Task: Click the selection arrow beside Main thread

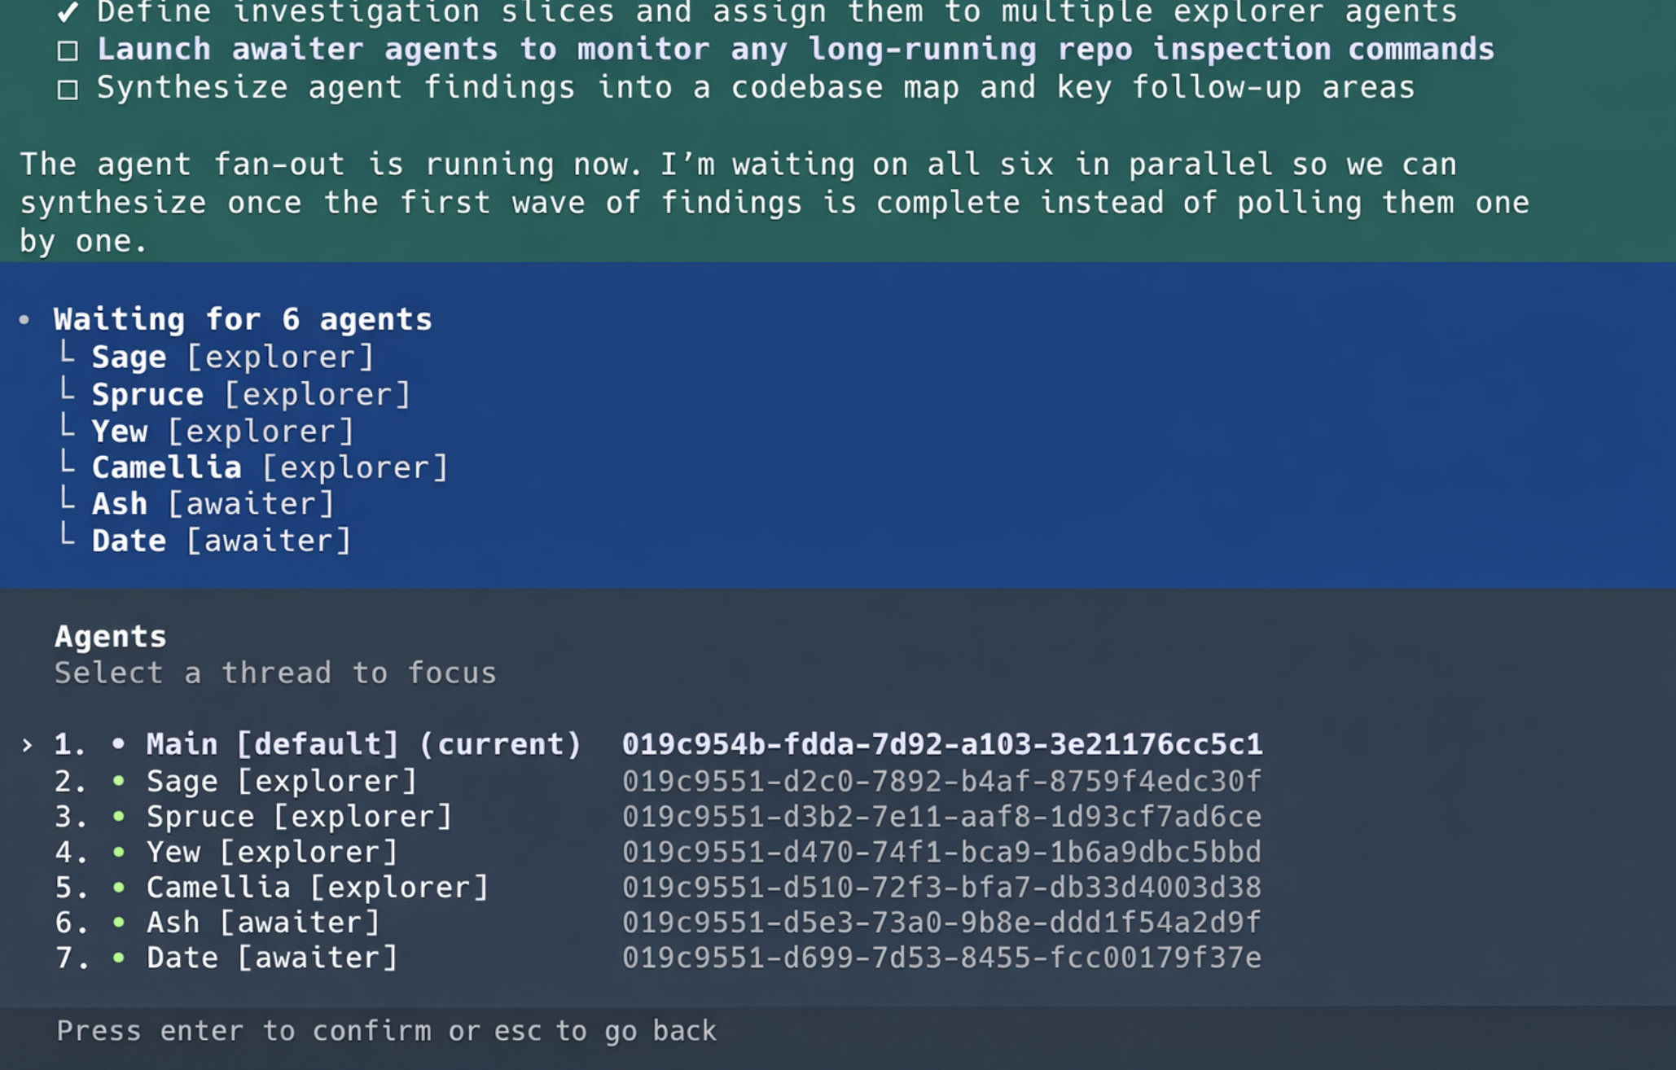Action: [28, 744]
